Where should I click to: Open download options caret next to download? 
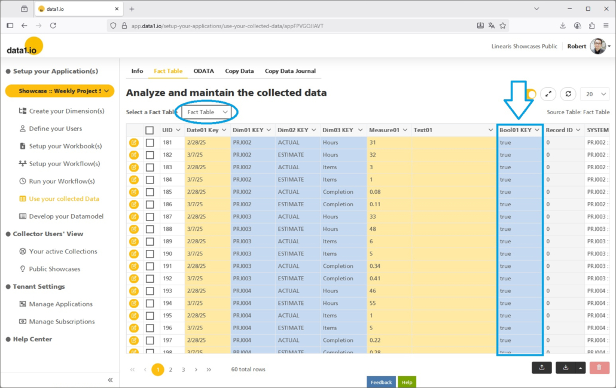pos(580,368)
